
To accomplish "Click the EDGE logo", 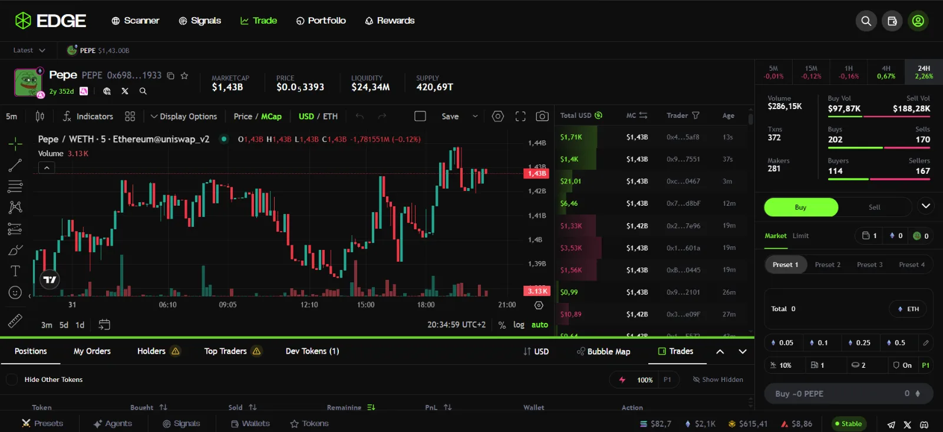I will tap(50, 21).
